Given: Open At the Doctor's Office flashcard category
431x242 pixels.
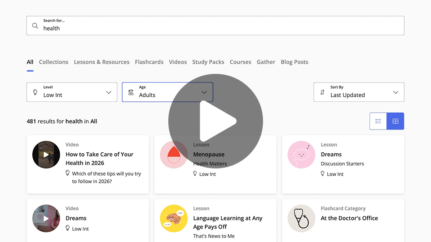Looking at the screenshot, I should click(x=349, y=218).
